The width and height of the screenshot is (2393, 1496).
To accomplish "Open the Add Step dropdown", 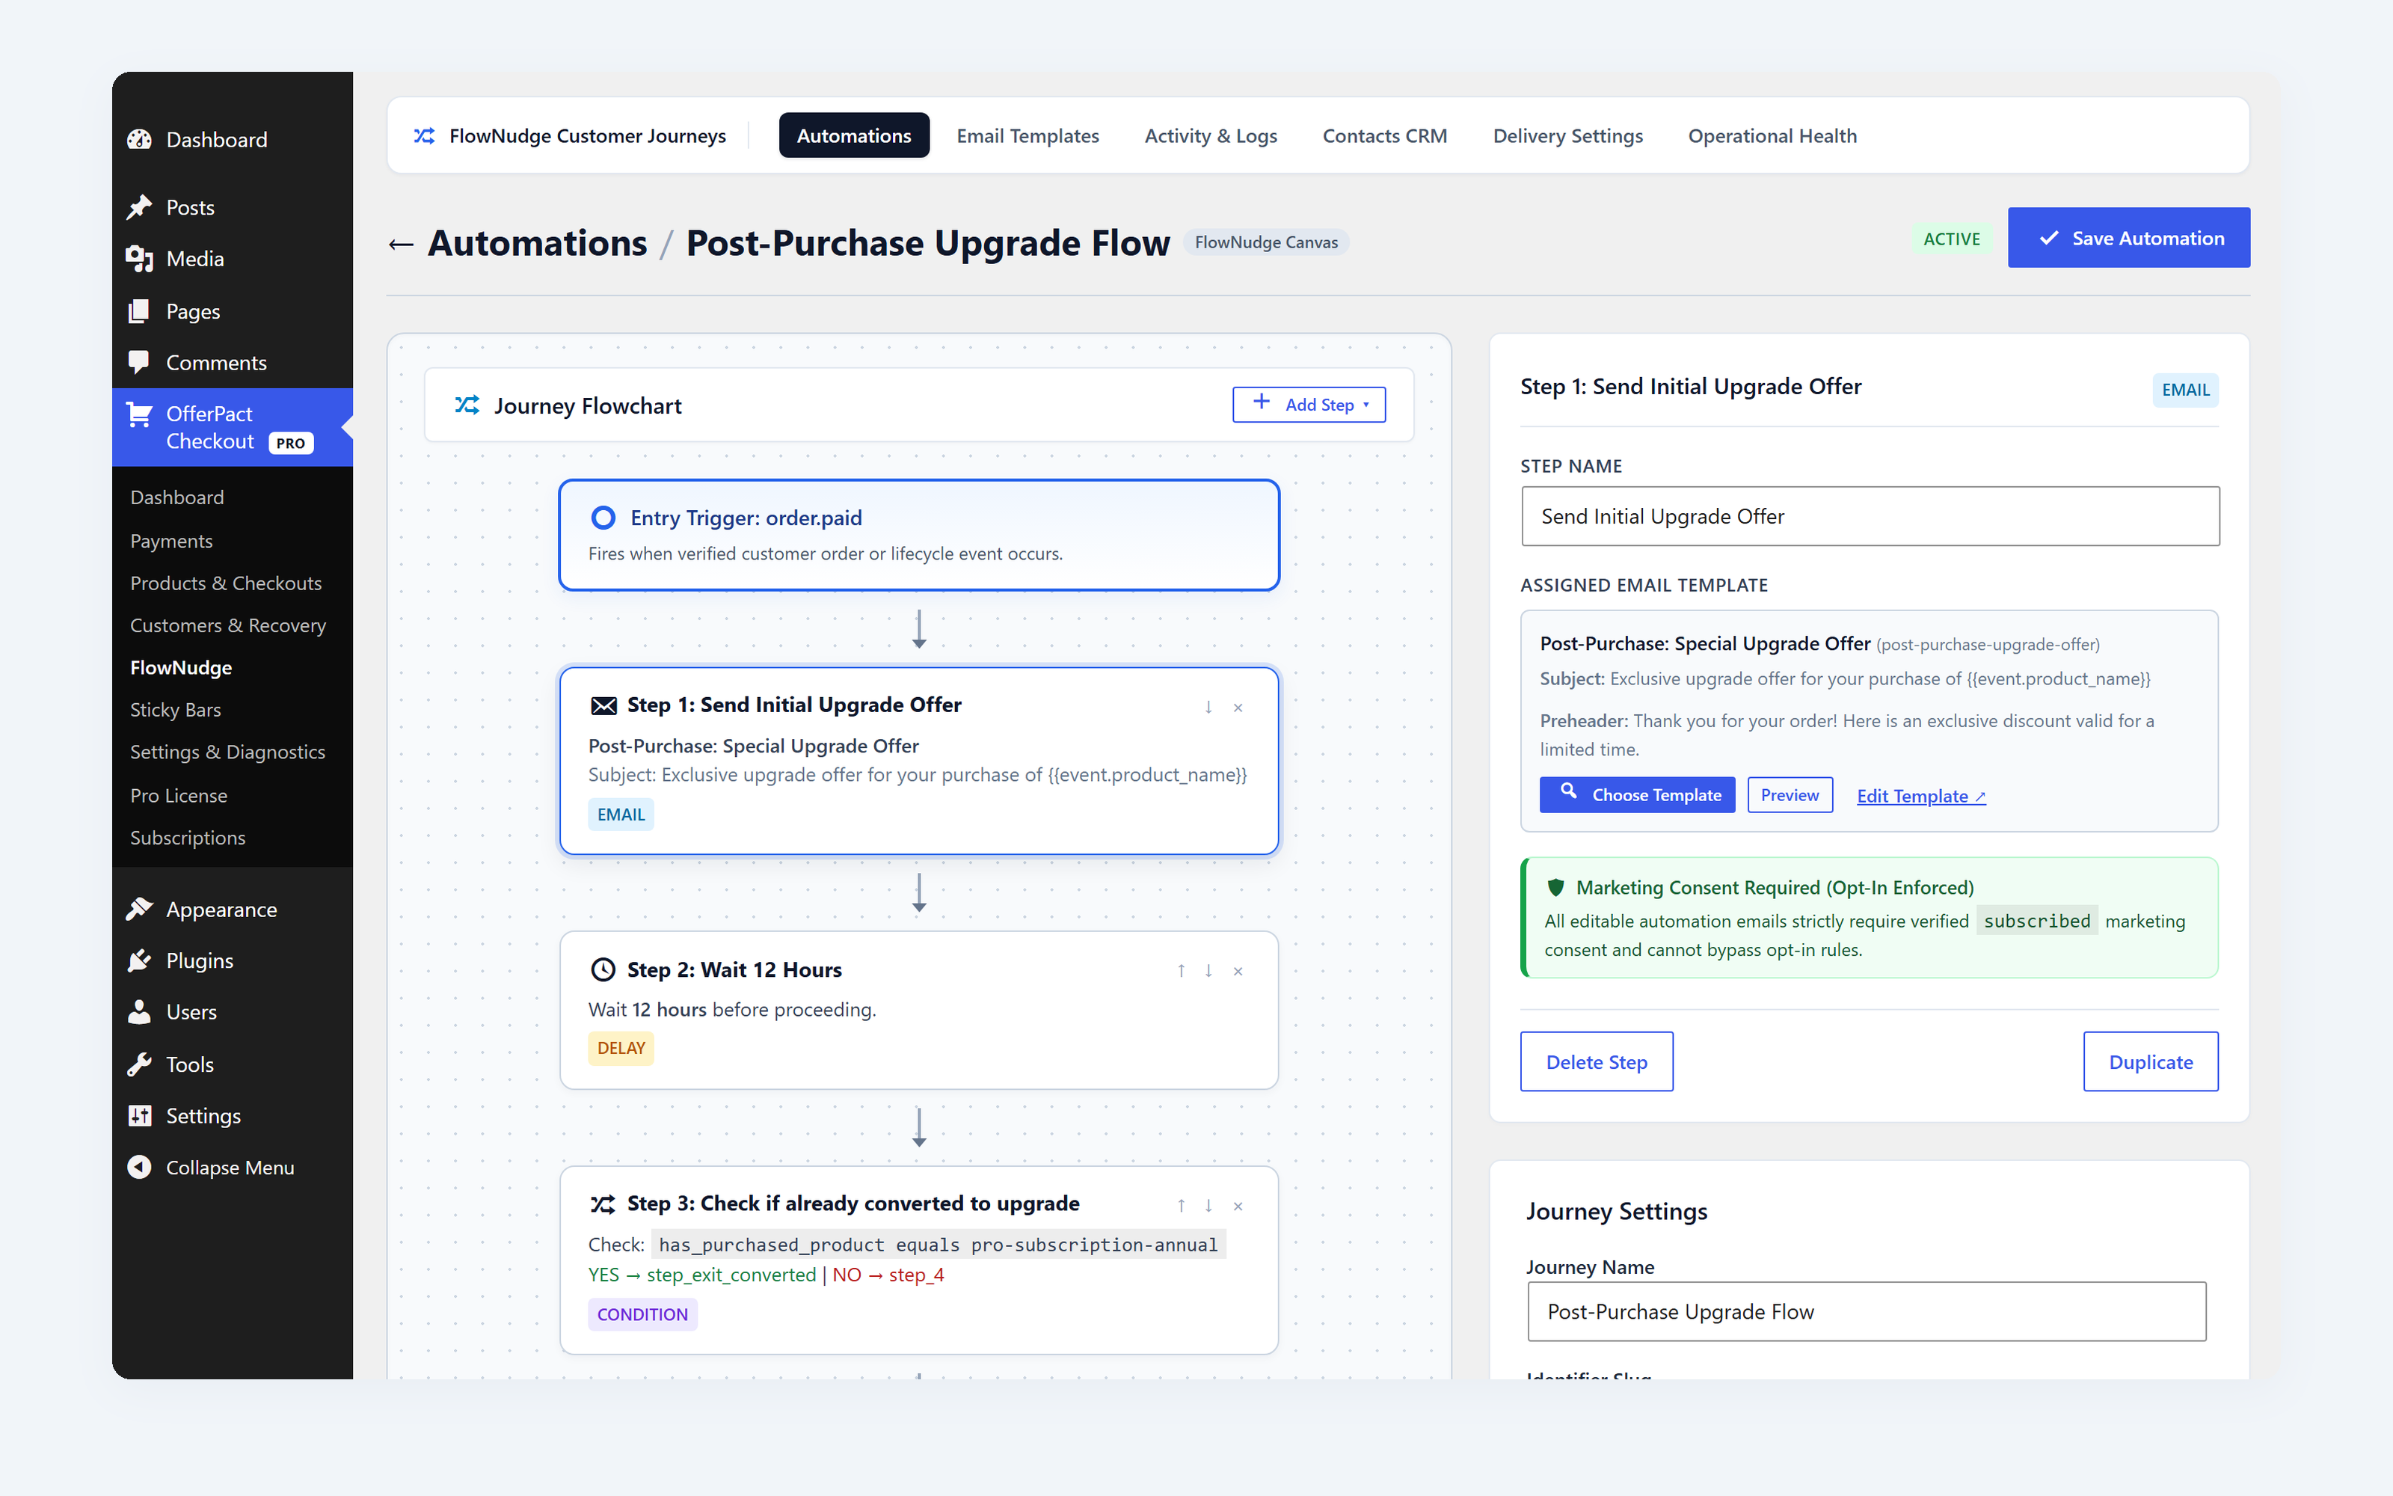I will (1308, 405).
